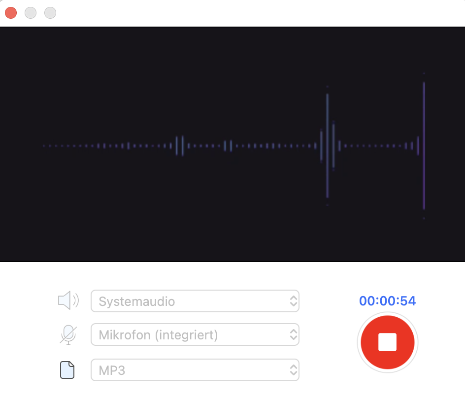Close the recorder window with the red button
Viewport: 465px width, 398px height.
(11, 13)
